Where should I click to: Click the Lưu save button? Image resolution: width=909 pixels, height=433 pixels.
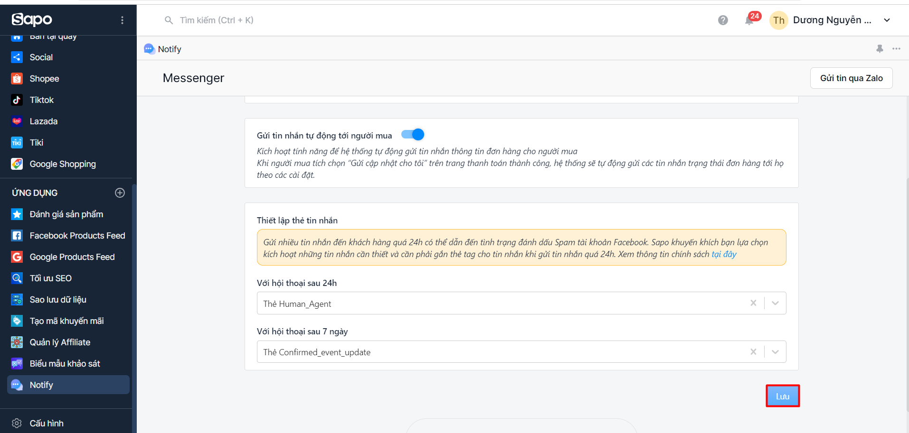click(782, 396)
